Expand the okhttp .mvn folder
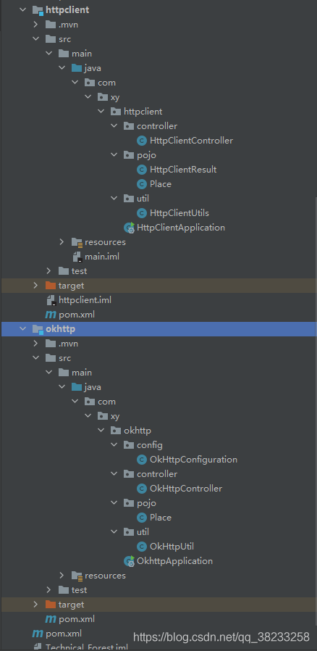The height and width of the screenshot is (651, 317). point(36,344)
